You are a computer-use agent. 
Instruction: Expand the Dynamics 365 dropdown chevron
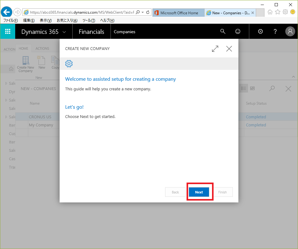[64, 32]
